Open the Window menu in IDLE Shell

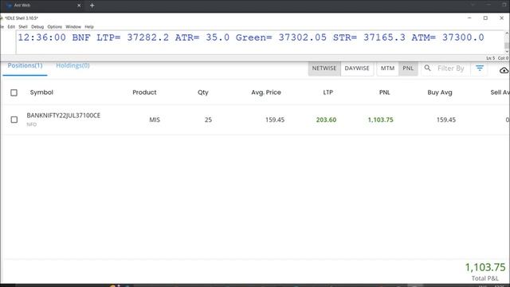pyautogui.click(x=73, y=26)
